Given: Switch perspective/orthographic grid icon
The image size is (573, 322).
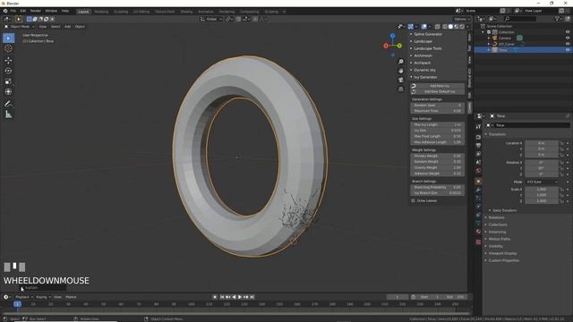Looking at the screenshot, I should pyautogui.click(x=401, y=89).
